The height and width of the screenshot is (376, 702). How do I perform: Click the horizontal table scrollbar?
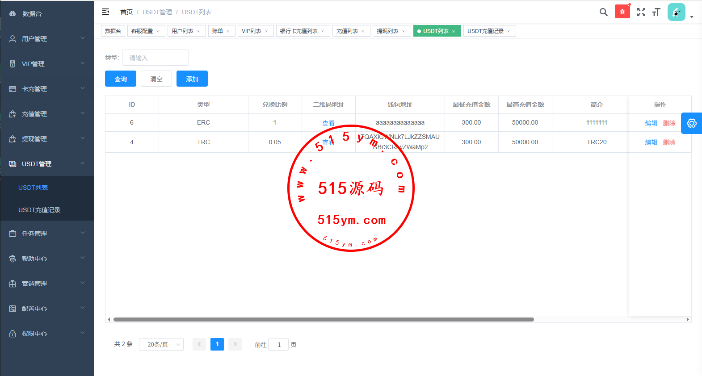pos(324,319)
